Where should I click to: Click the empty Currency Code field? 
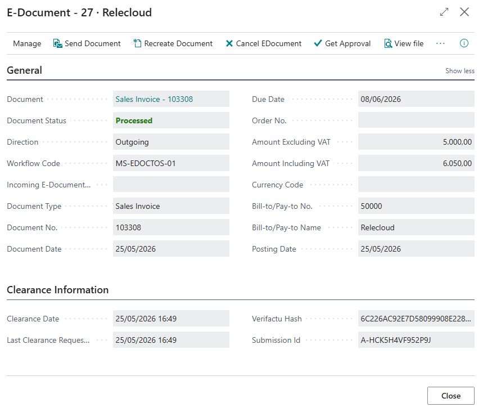[x=416, y=185]
